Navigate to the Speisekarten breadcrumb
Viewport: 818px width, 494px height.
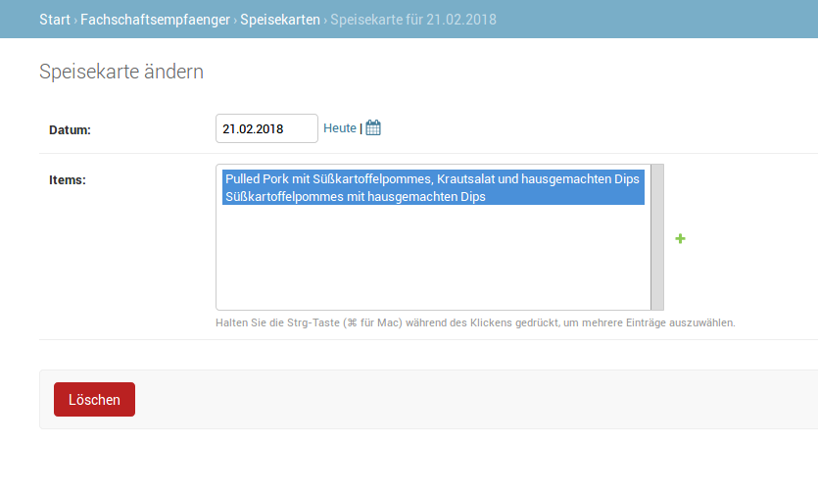(280, 20)
